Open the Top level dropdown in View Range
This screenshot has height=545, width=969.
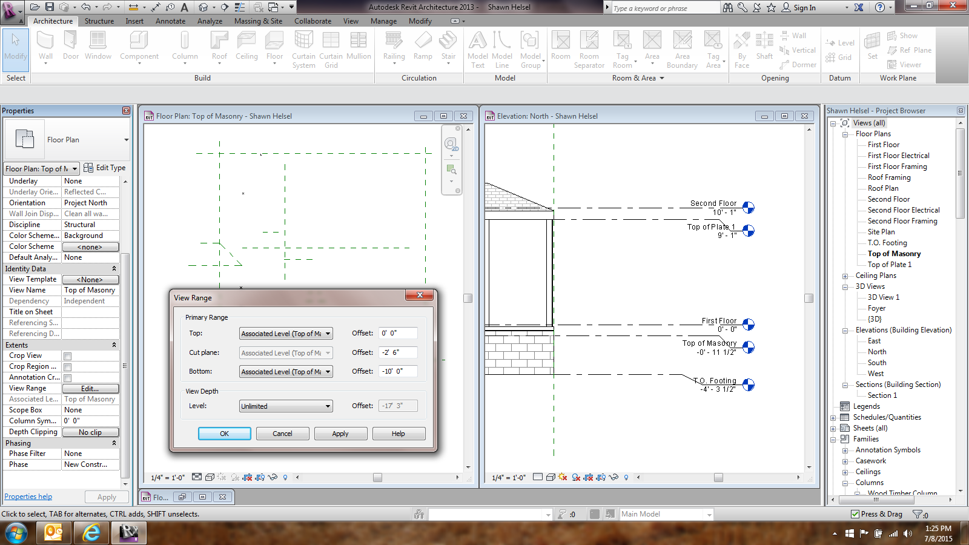pyautogui.click(x=286, y=334)
